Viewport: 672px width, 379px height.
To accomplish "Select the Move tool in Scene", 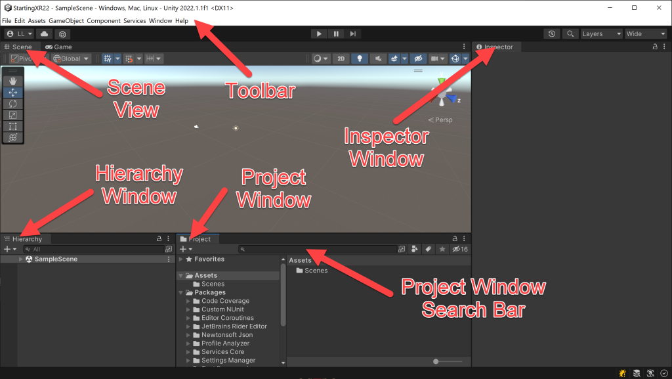I will 13,92.
